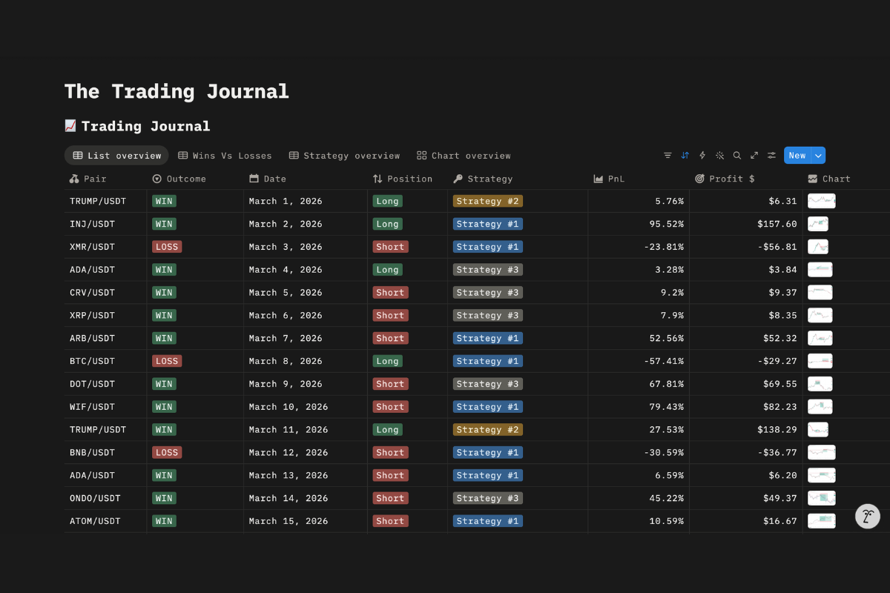The image size is (890, 593).
Task: Click the -57.41% PnL value
Action: pos(662,361)
